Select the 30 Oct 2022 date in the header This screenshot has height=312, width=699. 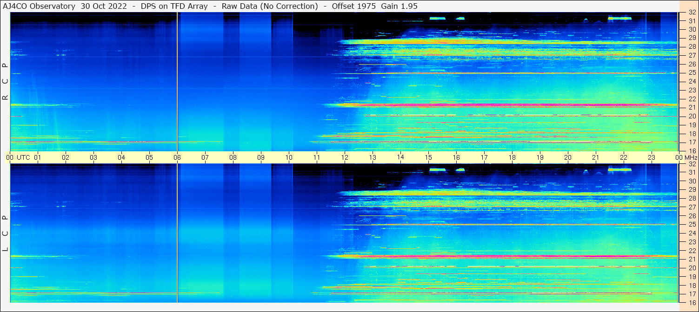(104, 6)
